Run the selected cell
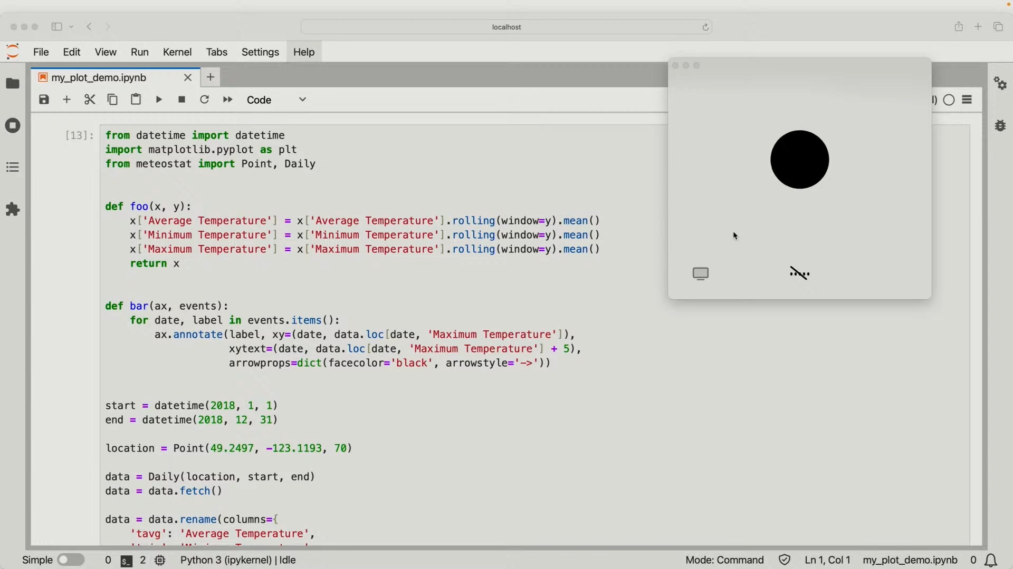The height and width of the screenshot is (569, 1013). pyautogui.click(x=159, y=100)
